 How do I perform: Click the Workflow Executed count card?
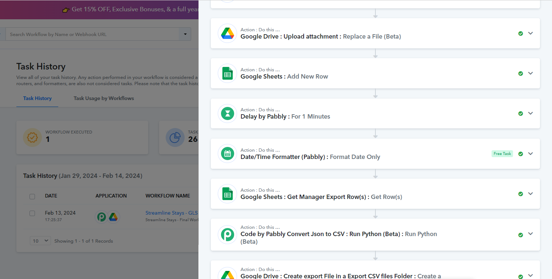point(82,137)
